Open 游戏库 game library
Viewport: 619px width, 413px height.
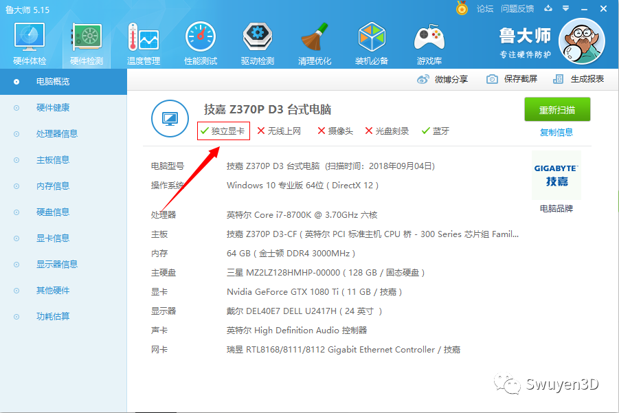point(429,43)
